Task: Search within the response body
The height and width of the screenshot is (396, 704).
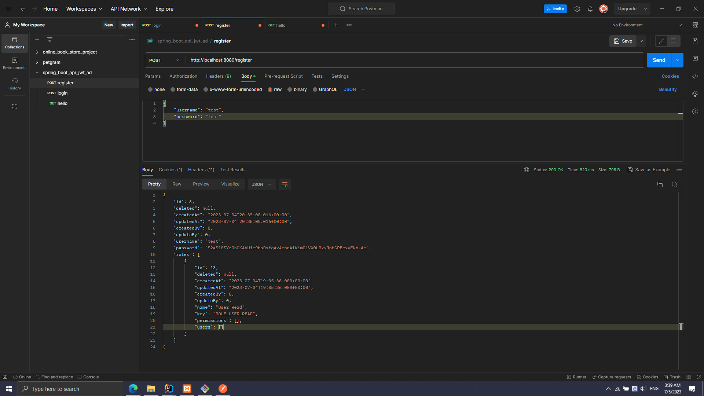Action: tap(675, 184)
